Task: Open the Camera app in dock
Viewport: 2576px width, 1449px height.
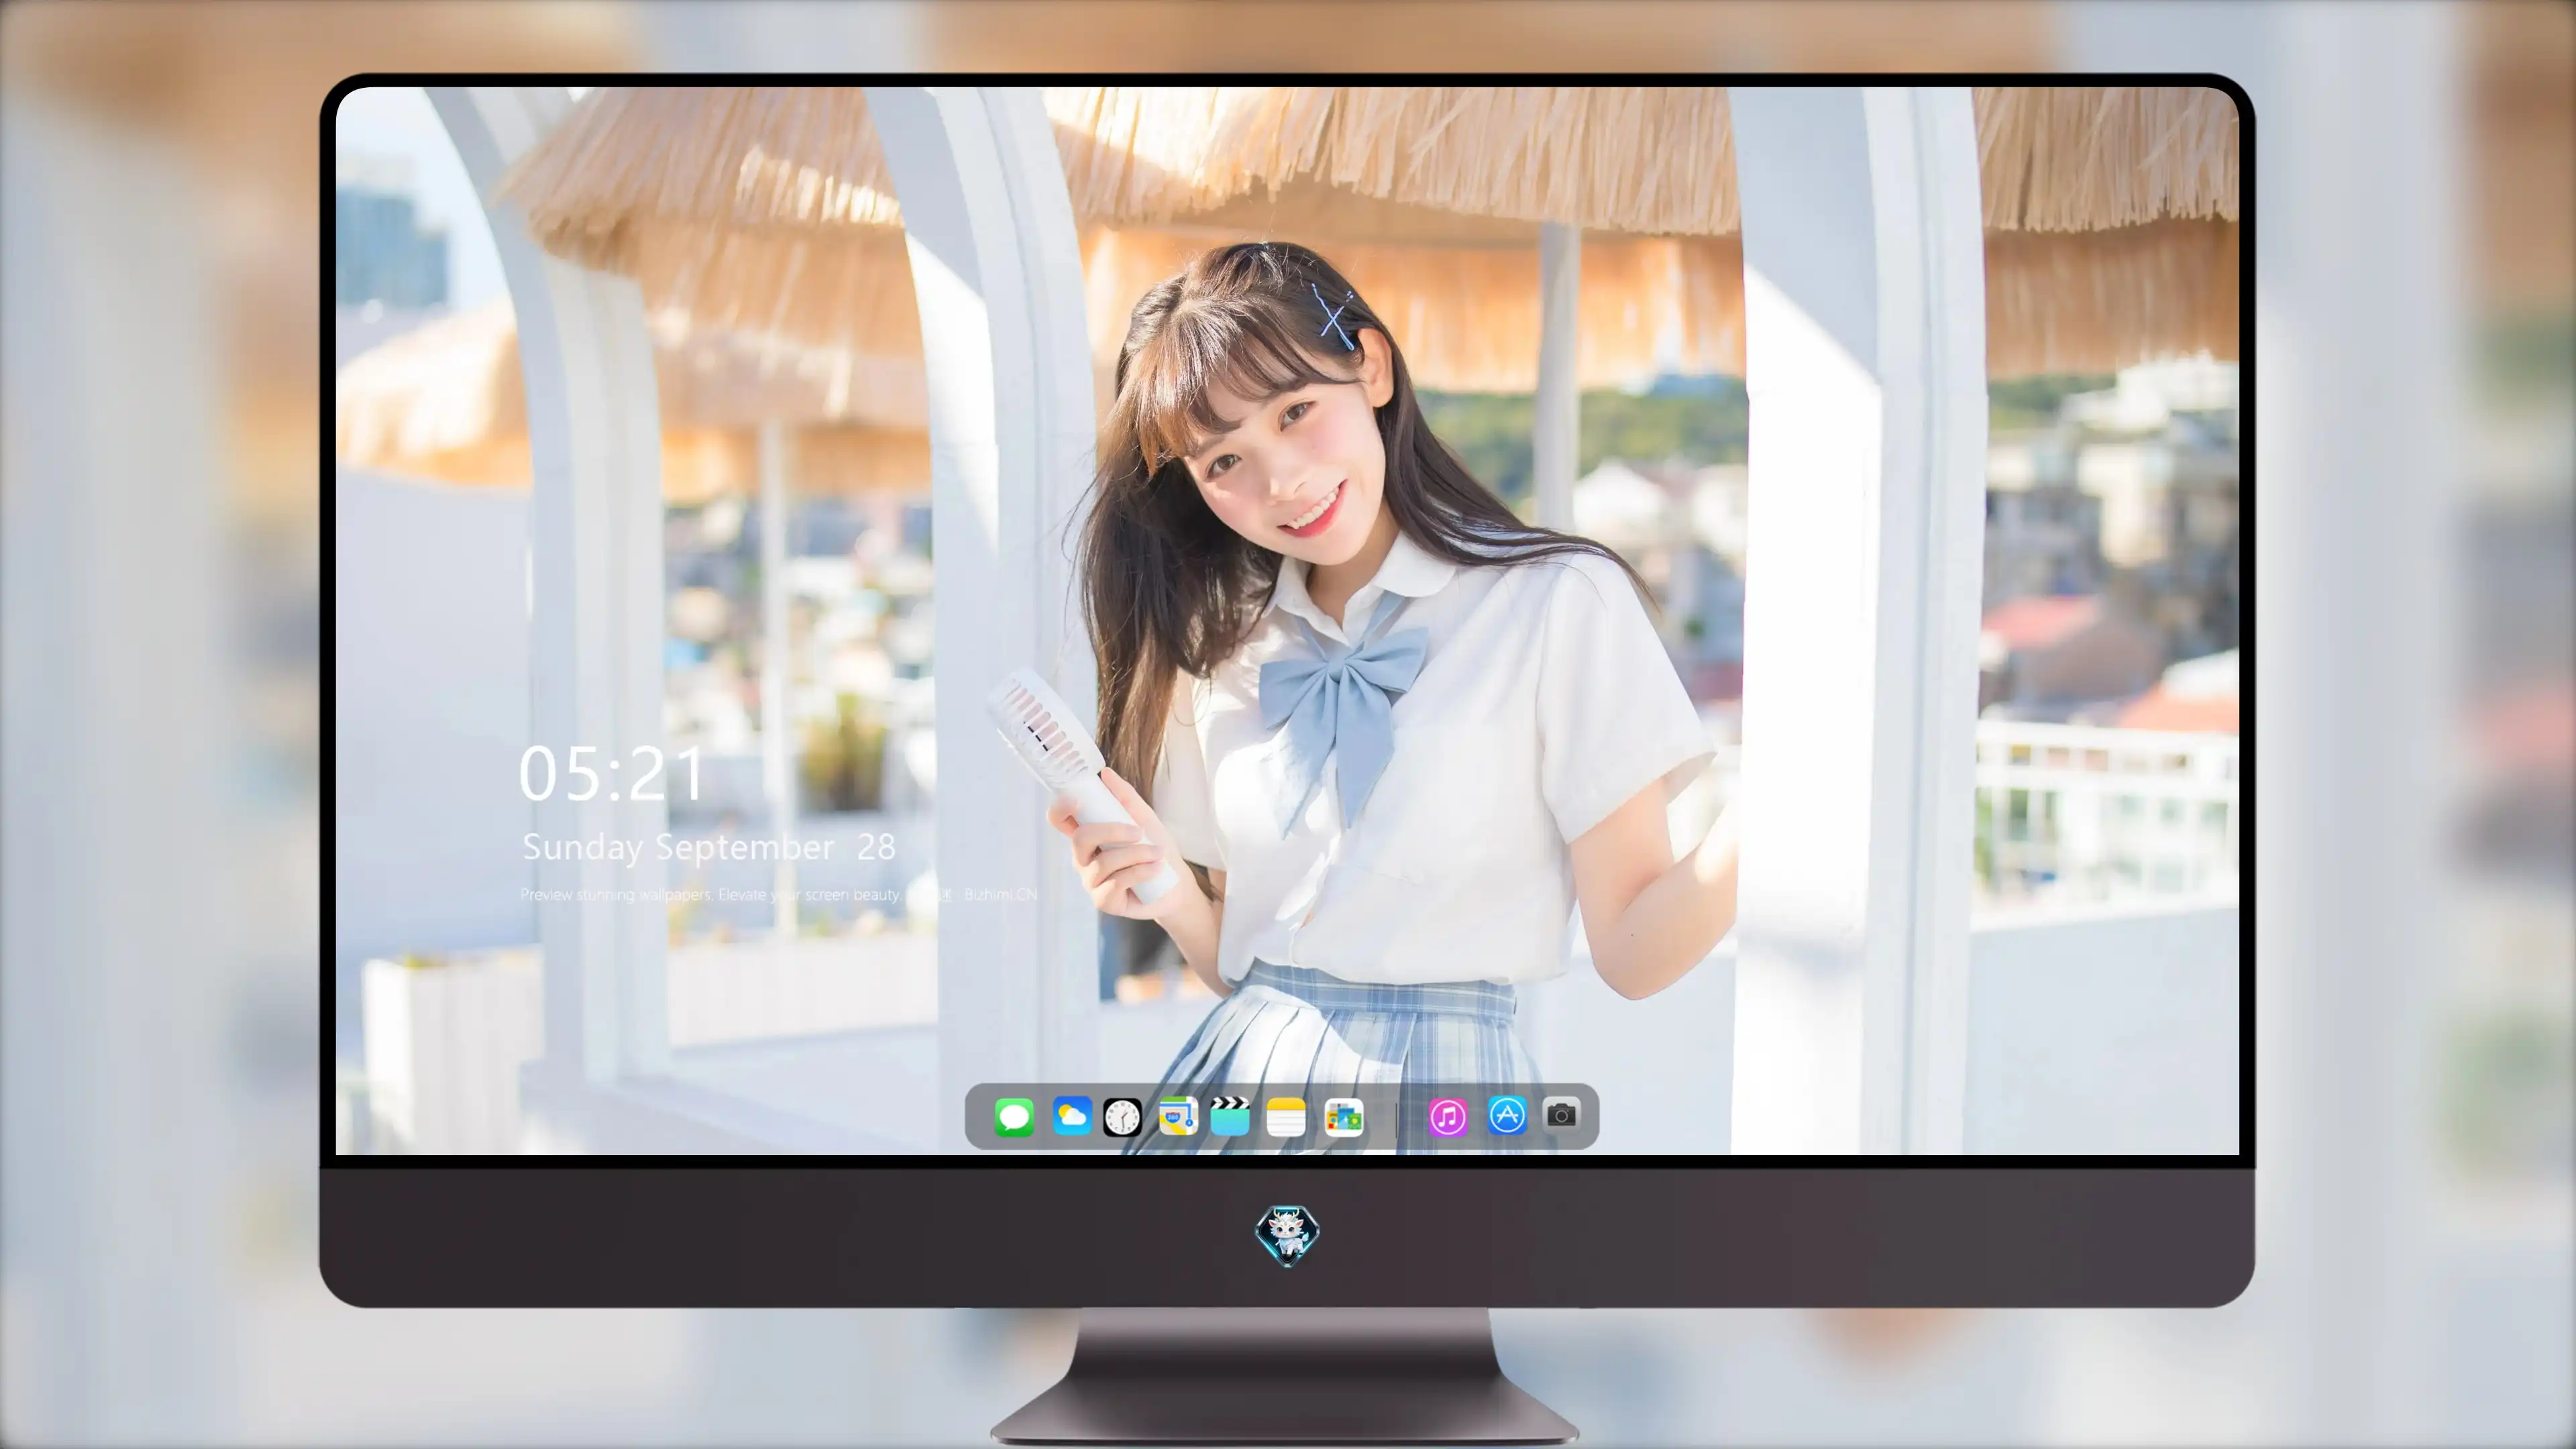Action: (x=1561, y=1114)
